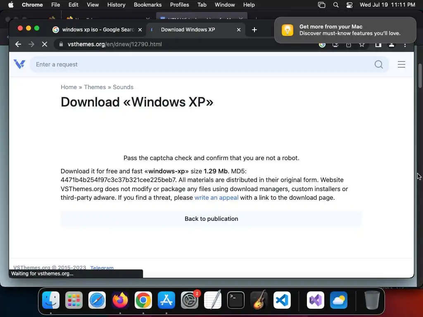
Task: Launch Safari from the dock
Action: pyautogui.click(x=97, y=300)
